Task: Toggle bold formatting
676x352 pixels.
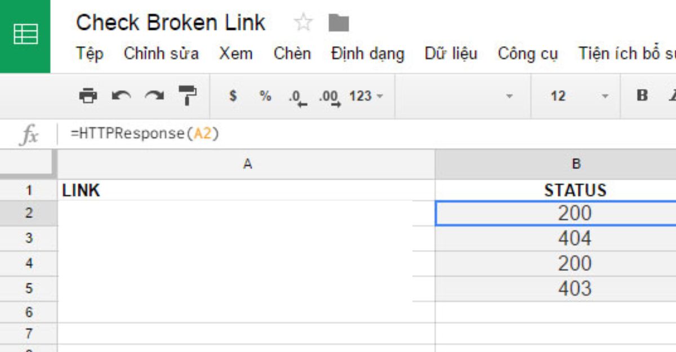Action: click(642, 96)
